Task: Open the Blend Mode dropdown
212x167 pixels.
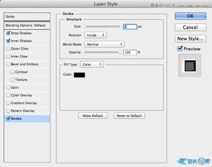Action: [105, 44]
